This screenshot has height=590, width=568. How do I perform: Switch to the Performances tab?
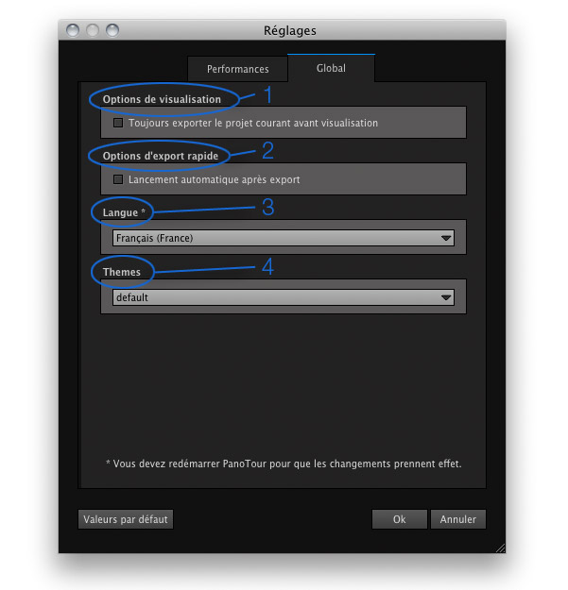tap(237, 69)
